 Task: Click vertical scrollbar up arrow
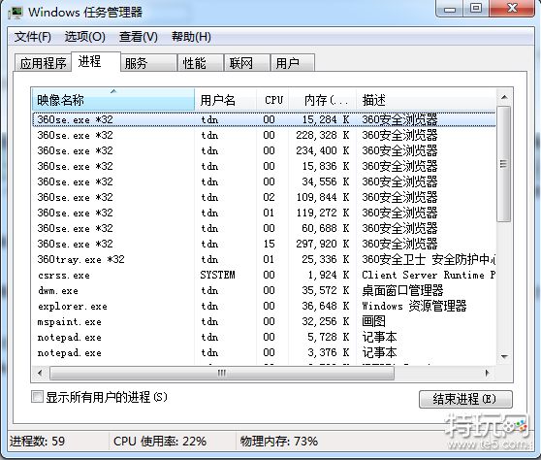(x=504, y=97)
